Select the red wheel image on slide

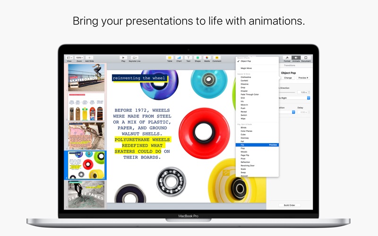pyautogui.click(x=204, y=133)
